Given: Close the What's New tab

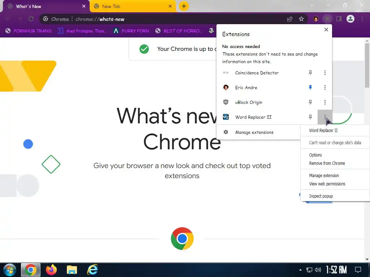Looking at the screenshot, I should 84,6.
